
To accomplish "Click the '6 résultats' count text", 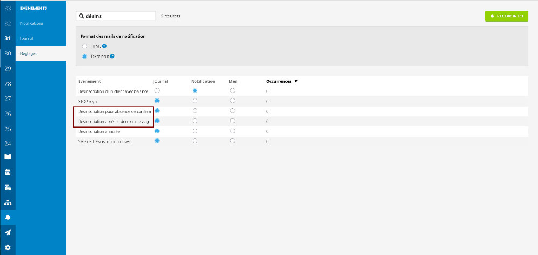I will pyautogui.click(x=171, y=16).
